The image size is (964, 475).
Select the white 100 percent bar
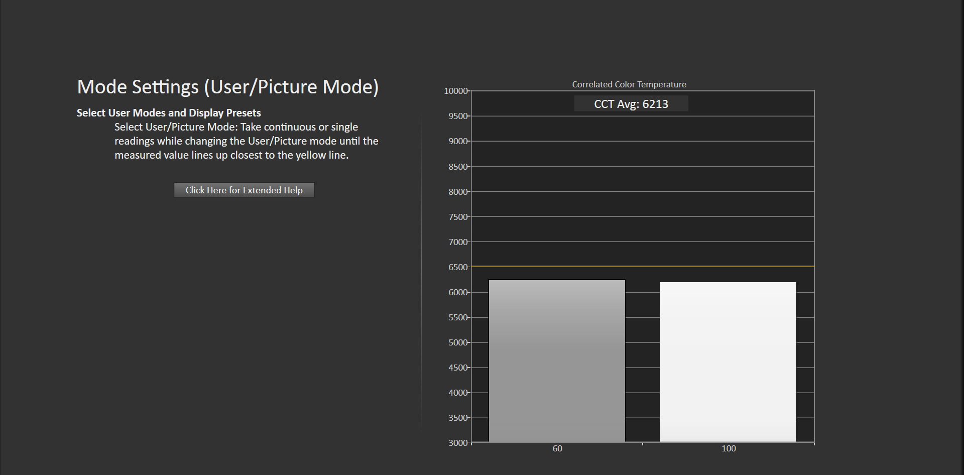tap(728, 362)
